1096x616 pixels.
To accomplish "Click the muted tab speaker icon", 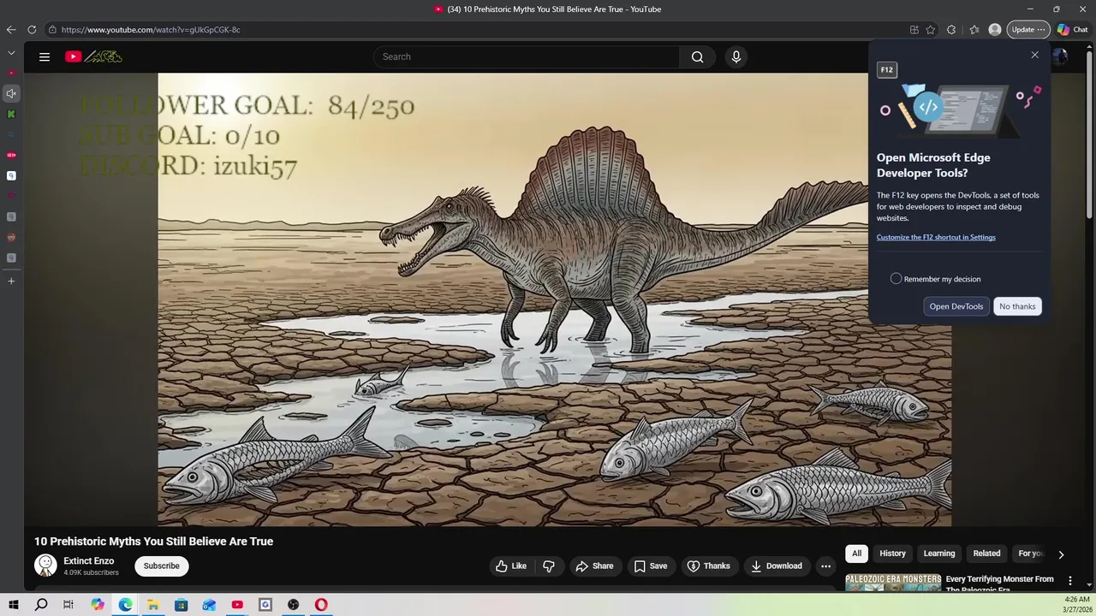I will click(11, 93).
